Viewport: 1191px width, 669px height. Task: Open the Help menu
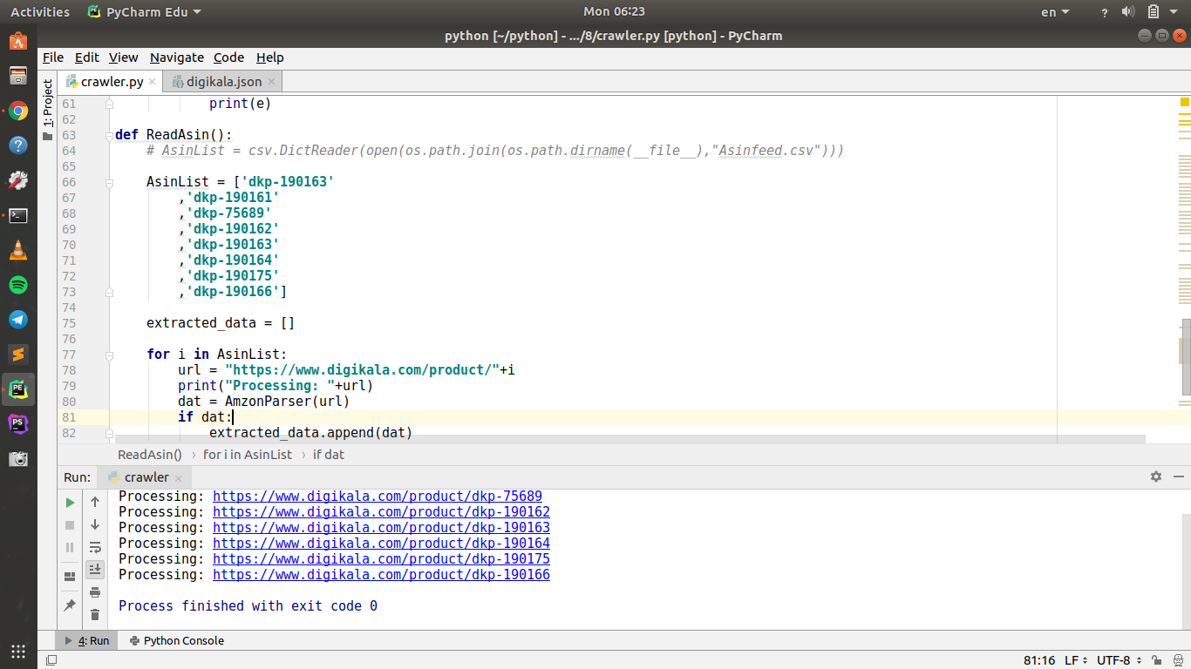[x=270, y=57]
